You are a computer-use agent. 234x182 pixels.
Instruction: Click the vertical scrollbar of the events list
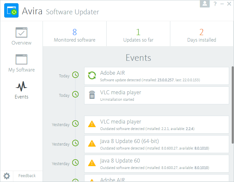pos(233,105)
